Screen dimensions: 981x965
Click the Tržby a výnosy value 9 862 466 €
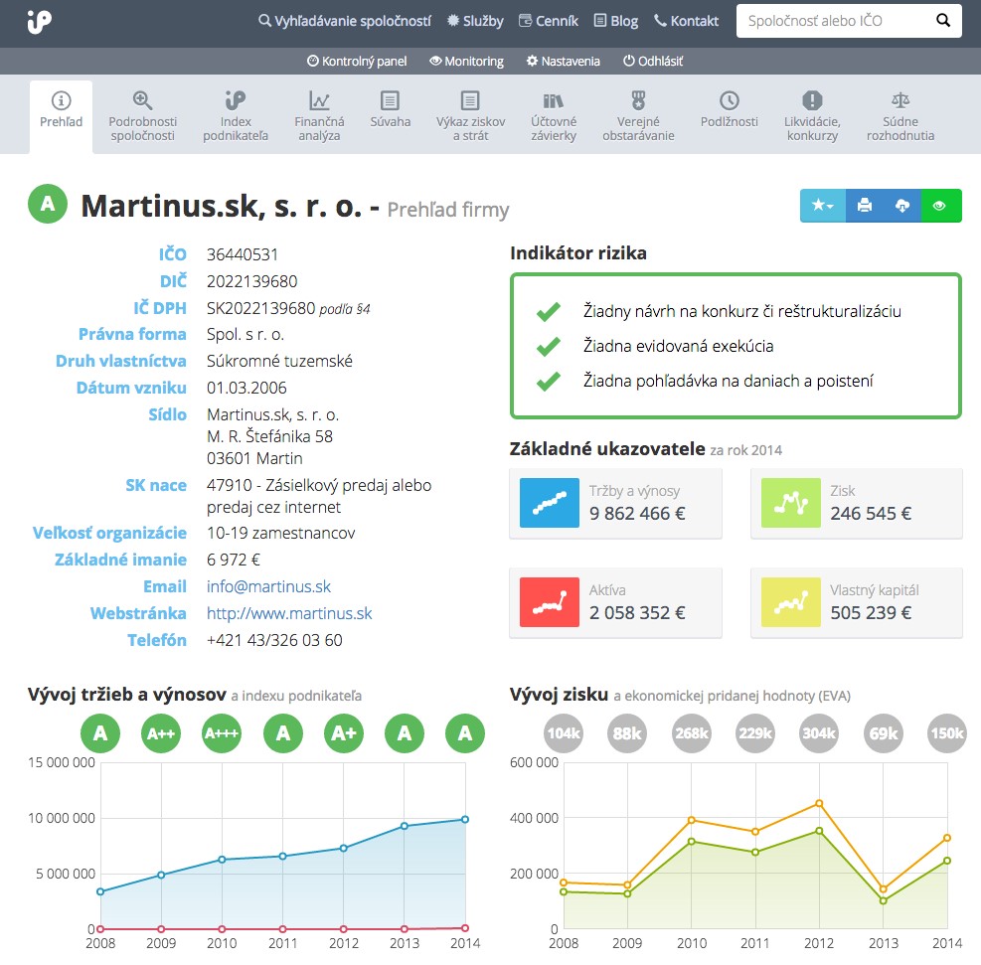pos(637,514)
